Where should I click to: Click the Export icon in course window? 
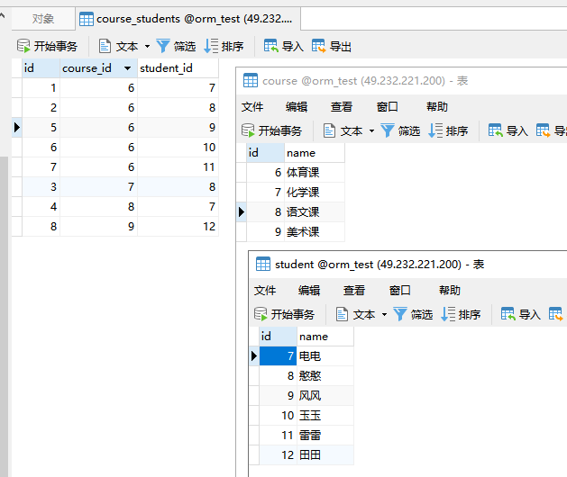tap(544, 130)
